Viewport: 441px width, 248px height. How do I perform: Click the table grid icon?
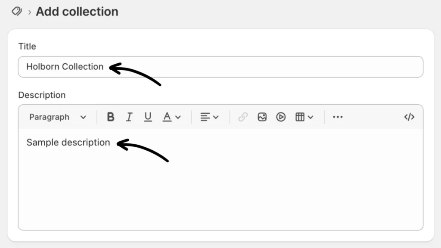(300, 117)
